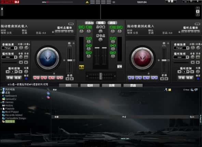Click the blue 暂停 pause button on right deck
202x147 pixels.
[x=139, y=78]
